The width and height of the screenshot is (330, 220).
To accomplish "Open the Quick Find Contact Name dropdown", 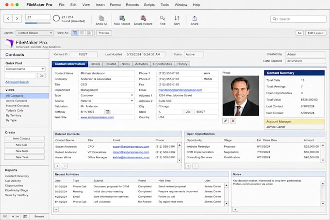I will tap(25, 69).
